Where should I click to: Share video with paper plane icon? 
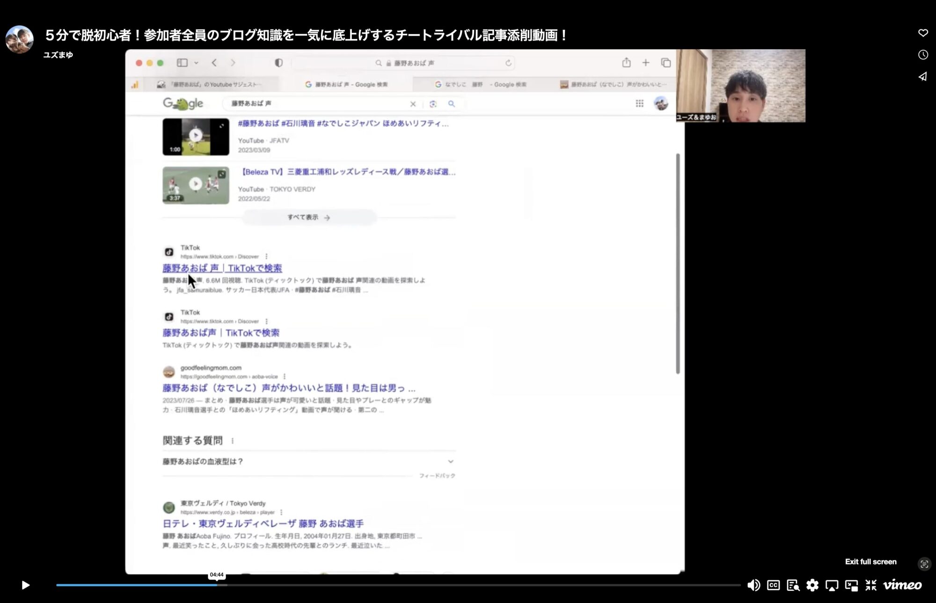(923, 76)
